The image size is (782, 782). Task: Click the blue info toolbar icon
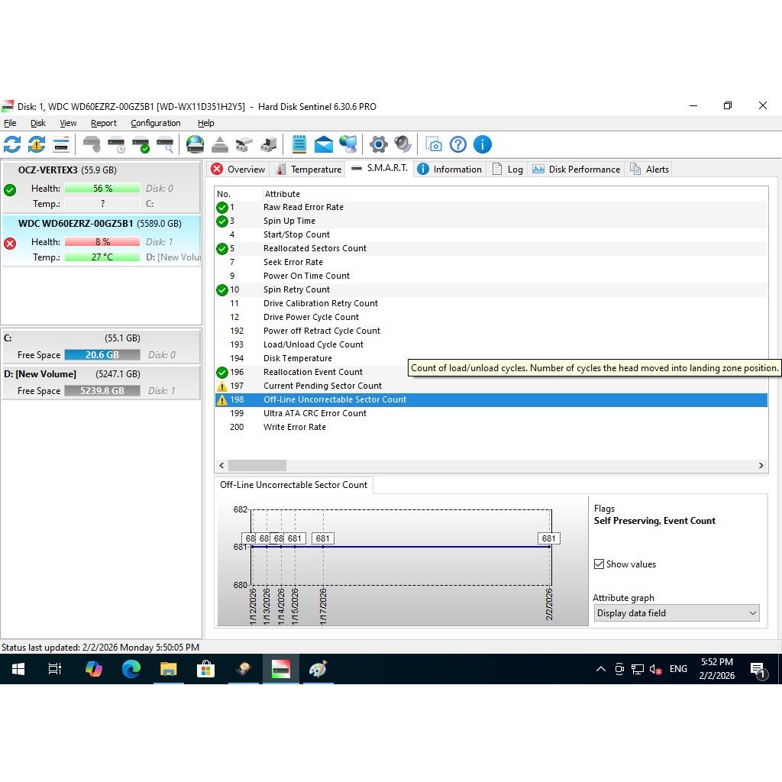(482, 144)
